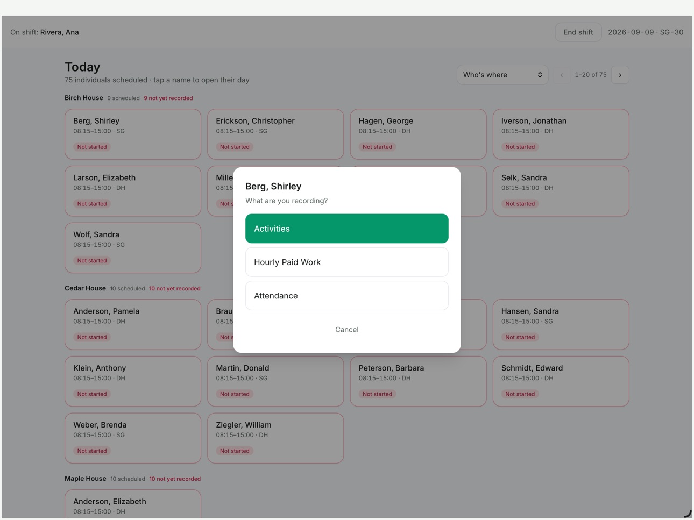Image resolution: width=694 pixels, height=520 pixels.
Task: Click Berg, Shirley's card behind the dialog
Action: point(133,134)
